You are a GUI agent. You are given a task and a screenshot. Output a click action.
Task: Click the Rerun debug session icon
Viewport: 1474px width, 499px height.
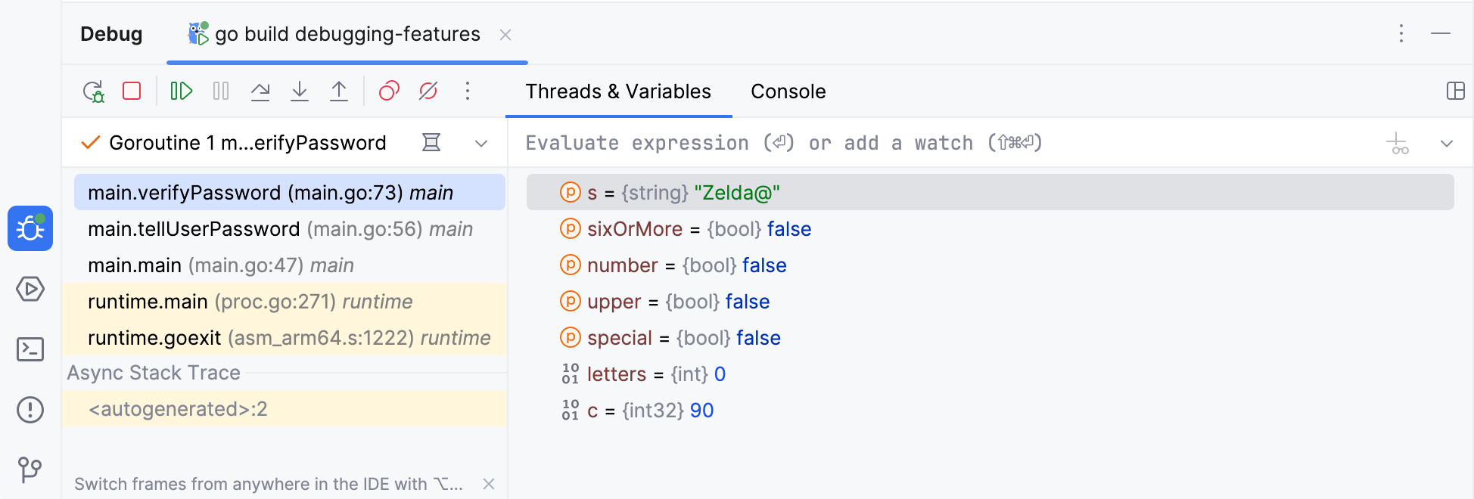pyautogui.click(x=93, y=91)
